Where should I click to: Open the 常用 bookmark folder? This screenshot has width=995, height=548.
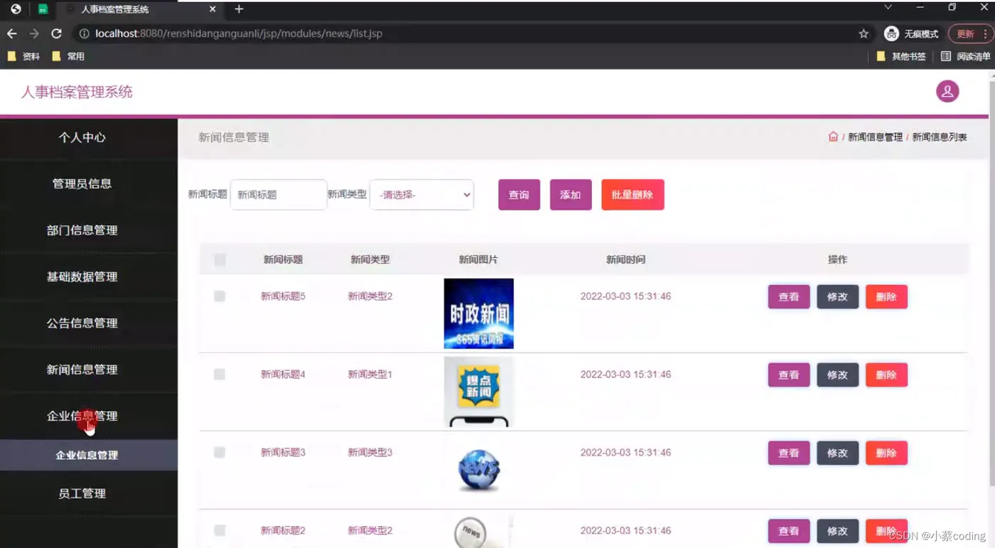pyautogui.click(x=68, y=56)
